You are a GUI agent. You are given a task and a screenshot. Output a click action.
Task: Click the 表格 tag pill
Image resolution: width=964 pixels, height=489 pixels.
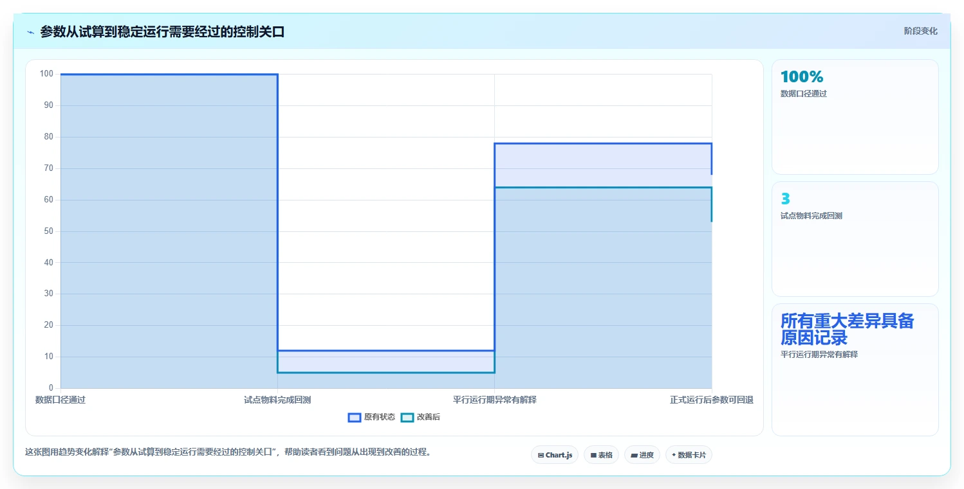601,455
